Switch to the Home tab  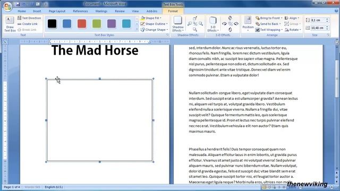point(21,11)
